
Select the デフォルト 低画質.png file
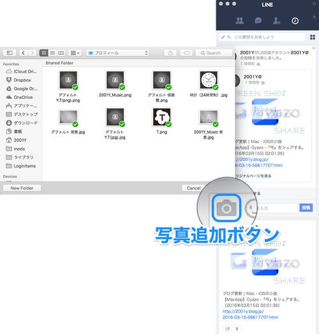[x=161, y=86]
